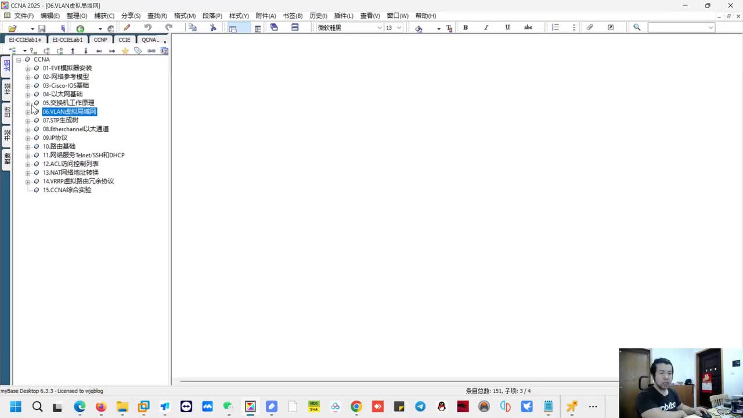Select 11.网络服务Telnet/SSH和DHCP tree item
Screen dimensions: 743x418
pos(84,155)
